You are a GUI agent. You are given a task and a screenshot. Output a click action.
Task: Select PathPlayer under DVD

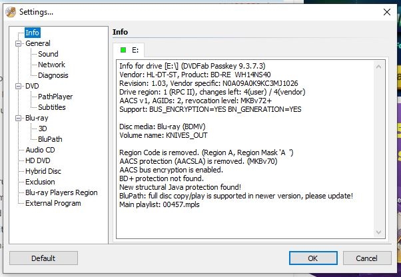click(x=55, y=97)
